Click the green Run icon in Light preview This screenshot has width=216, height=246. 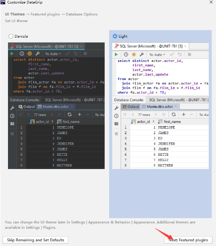[116, 54]
